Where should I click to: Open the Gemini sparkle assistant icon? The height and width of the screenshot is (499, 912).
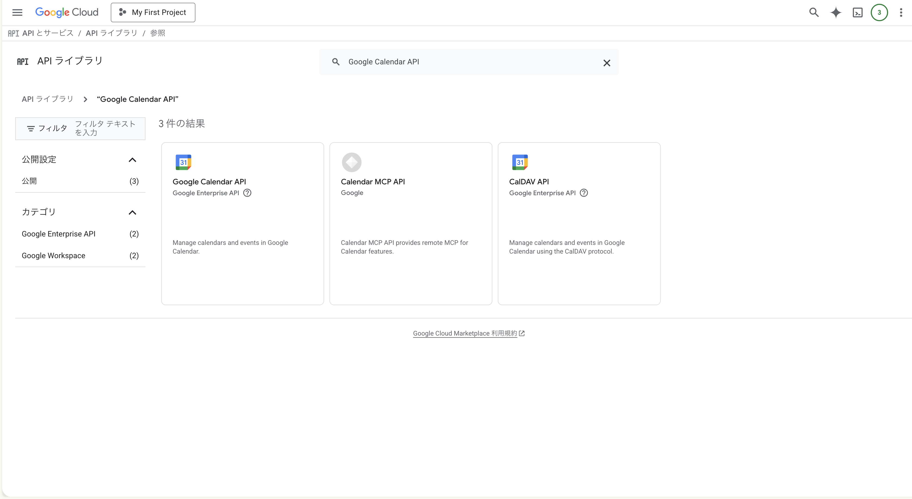tap(836, 12)
